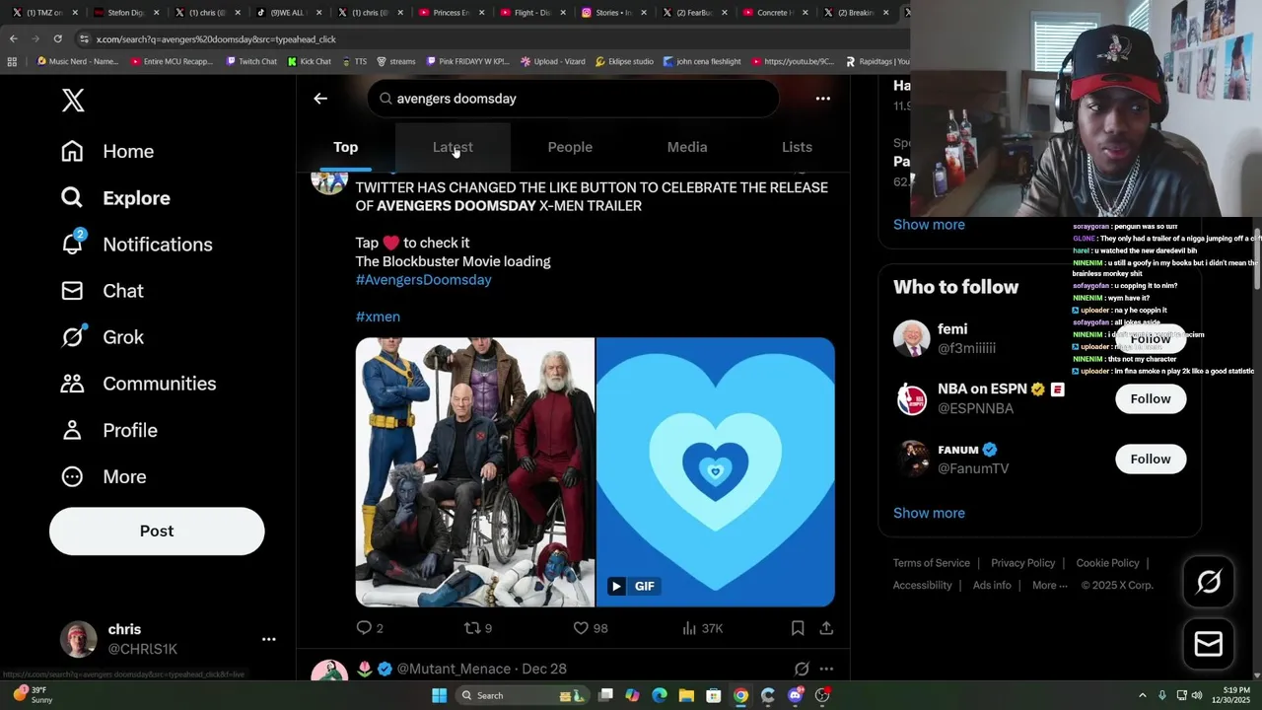Open the Explore page
This screenshot has height=710, width=1262.
point(115,197)
